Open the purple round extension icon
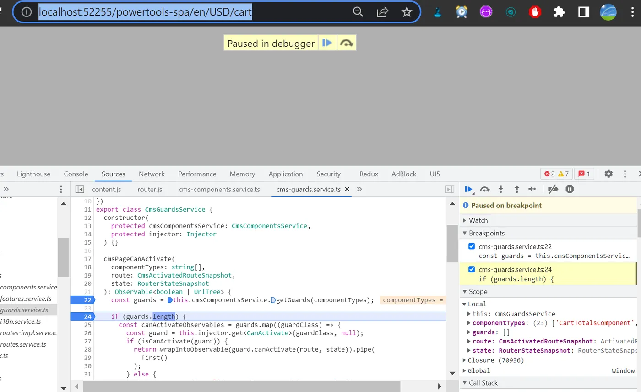641x392 pixels. [486, 12]
